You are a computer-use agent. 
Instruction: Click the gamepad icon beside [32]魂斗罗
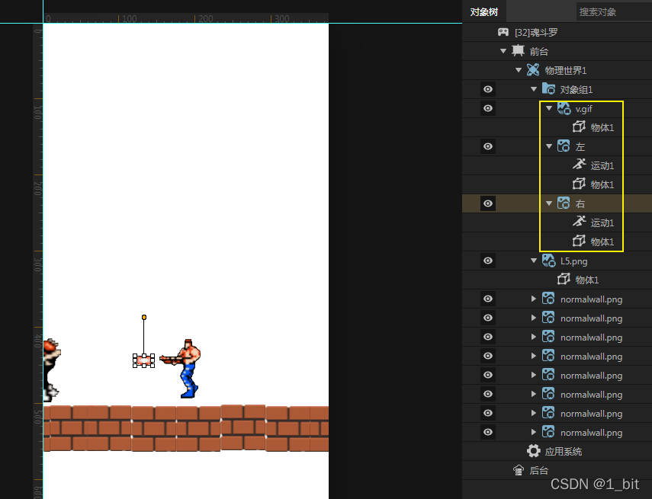point(503,32)
